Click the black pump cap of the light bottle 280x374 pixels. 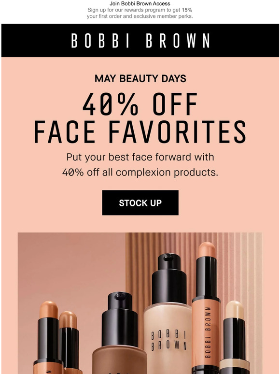coord(169,279)
